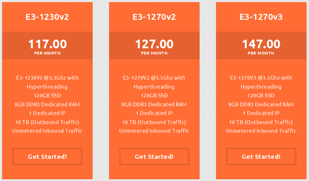The width and height of the screenshot is (309, 181).
Task: Choose Get Started on the E3-1270v3 plan
Action: click(x=261, y=157)
